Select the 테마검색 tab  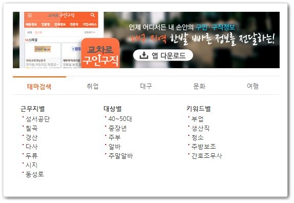coord(39,87)
